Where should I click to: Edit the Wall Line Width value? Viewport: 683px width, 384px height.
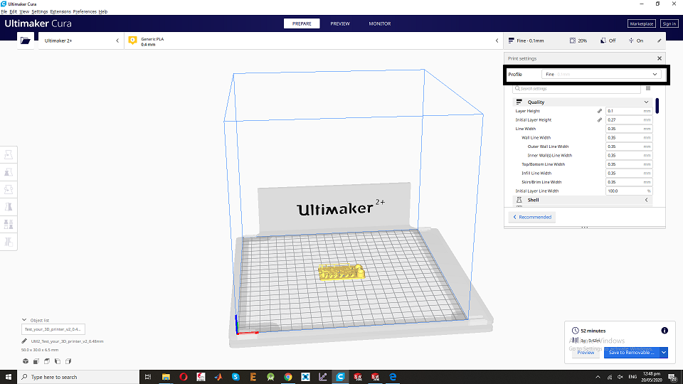pos(628,137)
